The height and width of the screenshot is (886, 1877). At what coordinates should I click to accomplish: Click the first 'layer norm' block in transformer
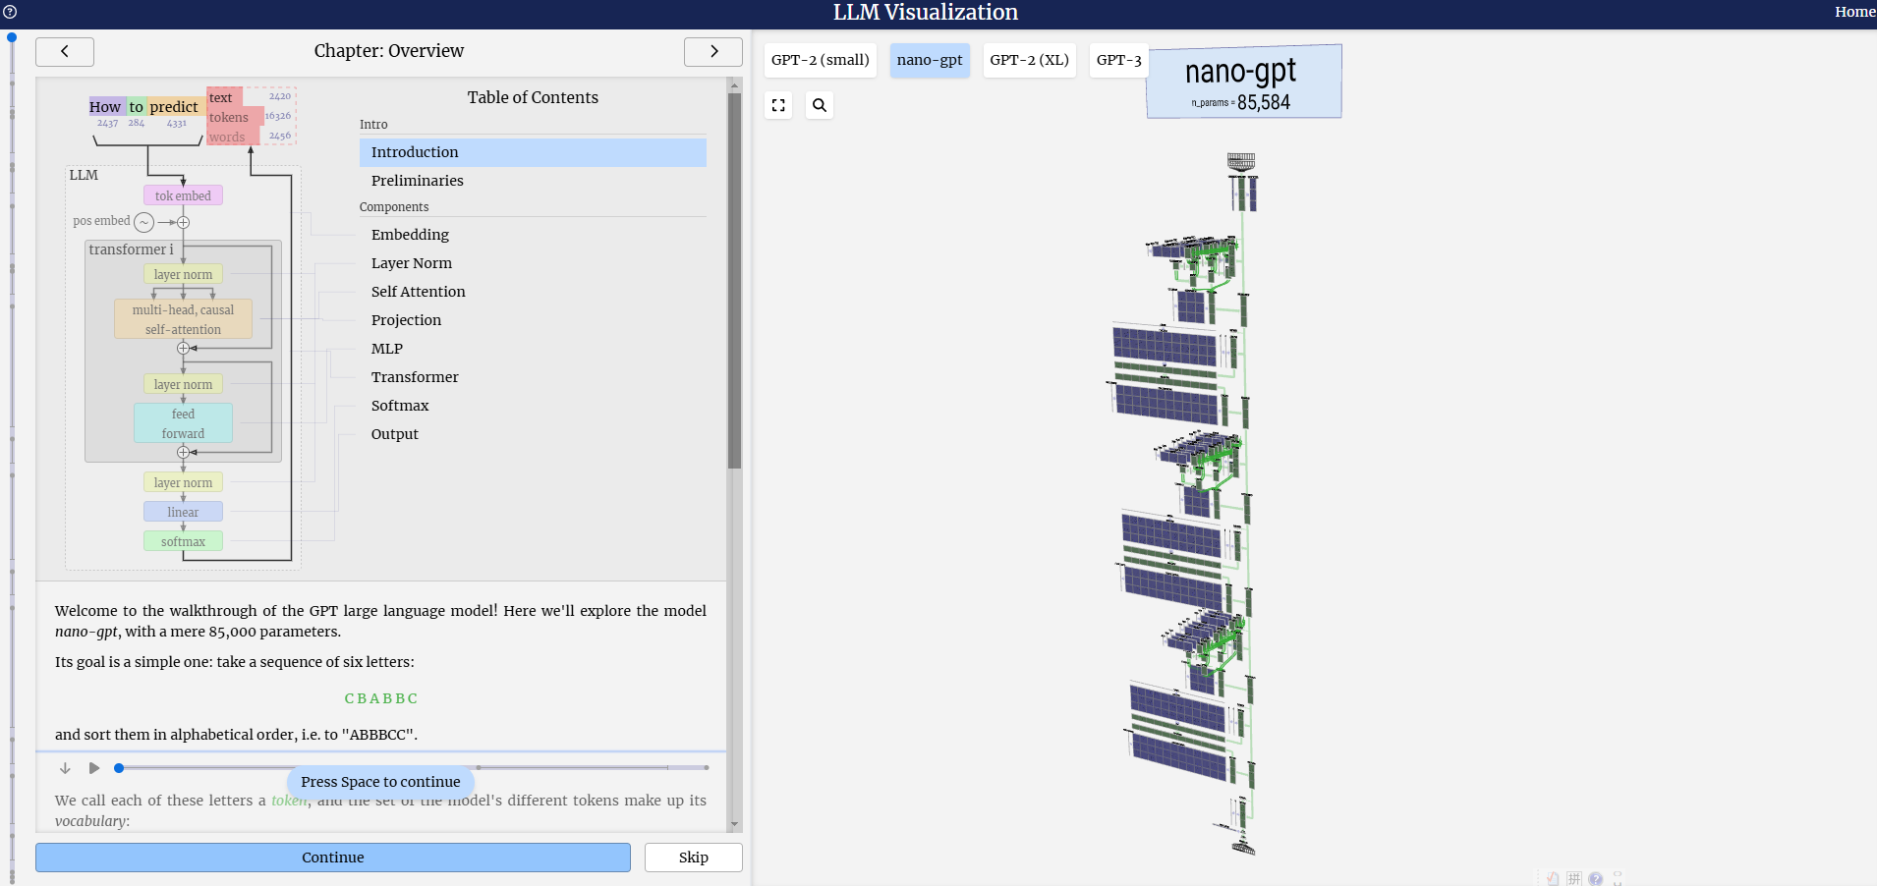[183, 274]
